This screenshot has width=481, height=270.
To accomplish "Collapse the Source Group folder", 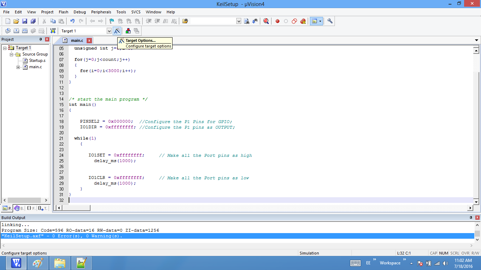I will click(x=11, y=54).
